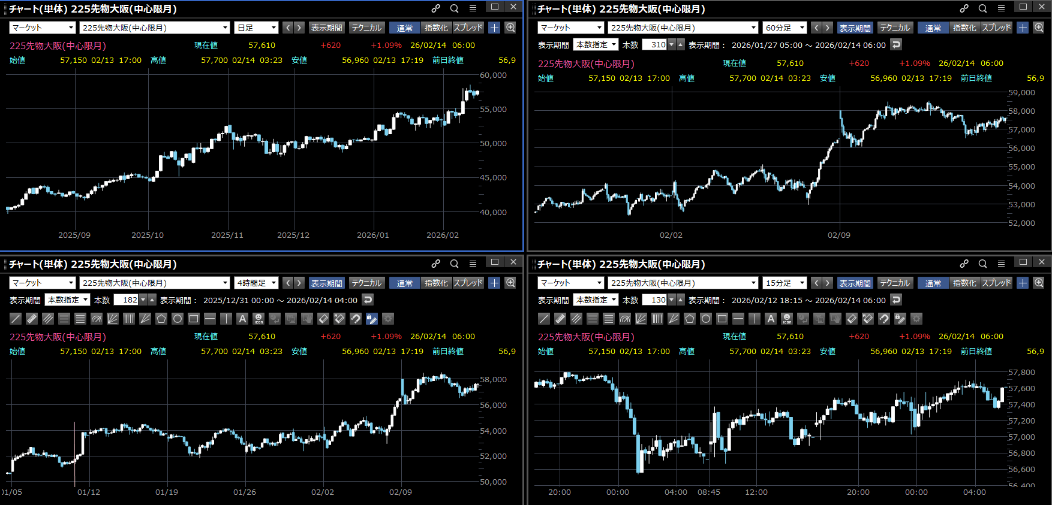This screenshot has height=505, width=1052.
Task: Choose the circle drawing tool in bottom-left chart
Action: point(178,319)
